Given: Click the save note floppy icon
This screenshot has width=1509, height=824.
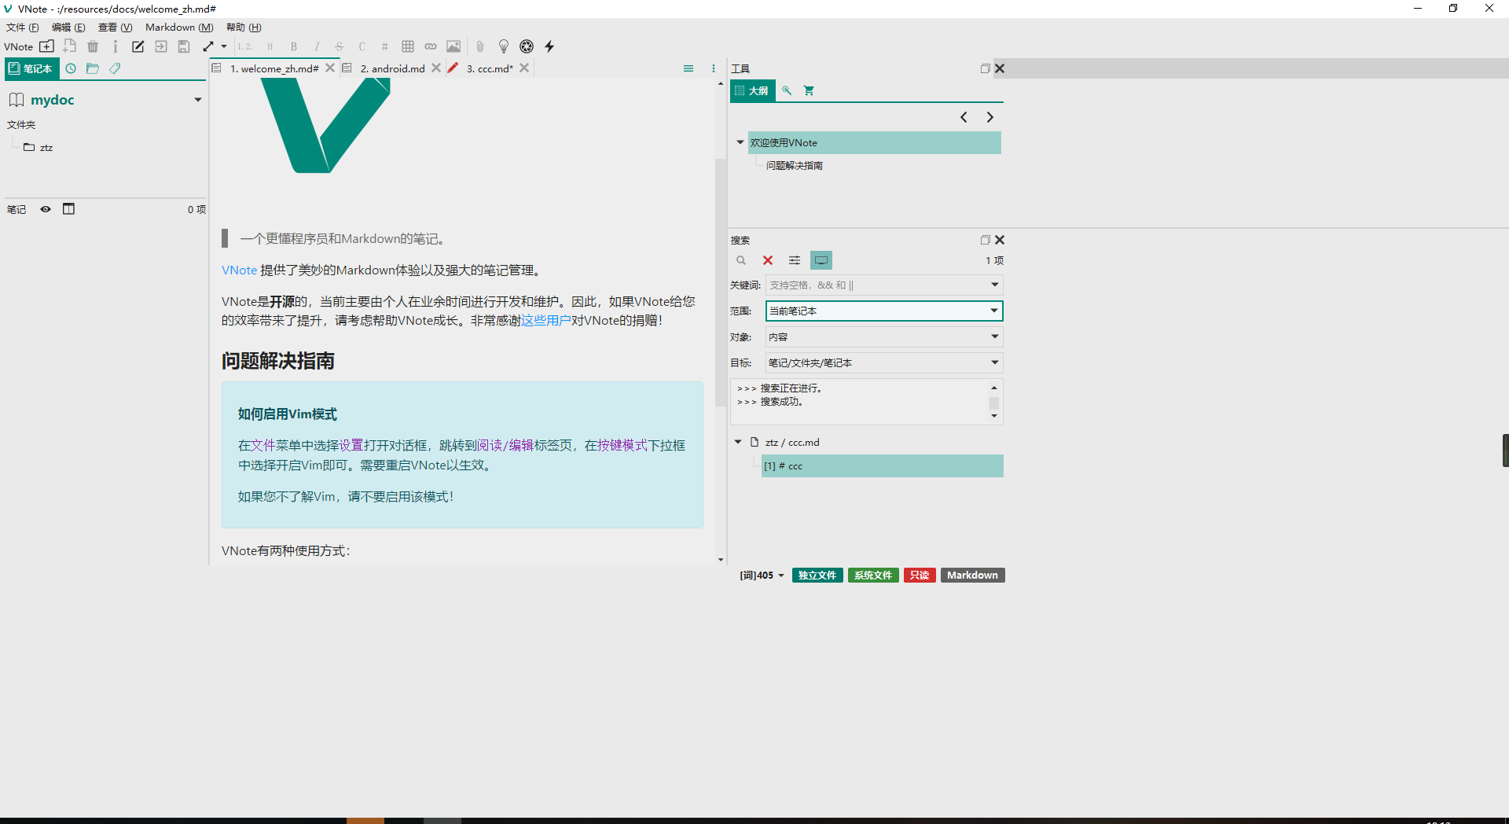Looking at the screenshot, I should [x=184, y=46].
